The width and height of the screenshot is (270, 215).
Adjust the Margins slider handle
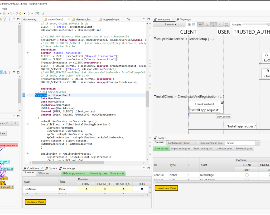point(268,25)
